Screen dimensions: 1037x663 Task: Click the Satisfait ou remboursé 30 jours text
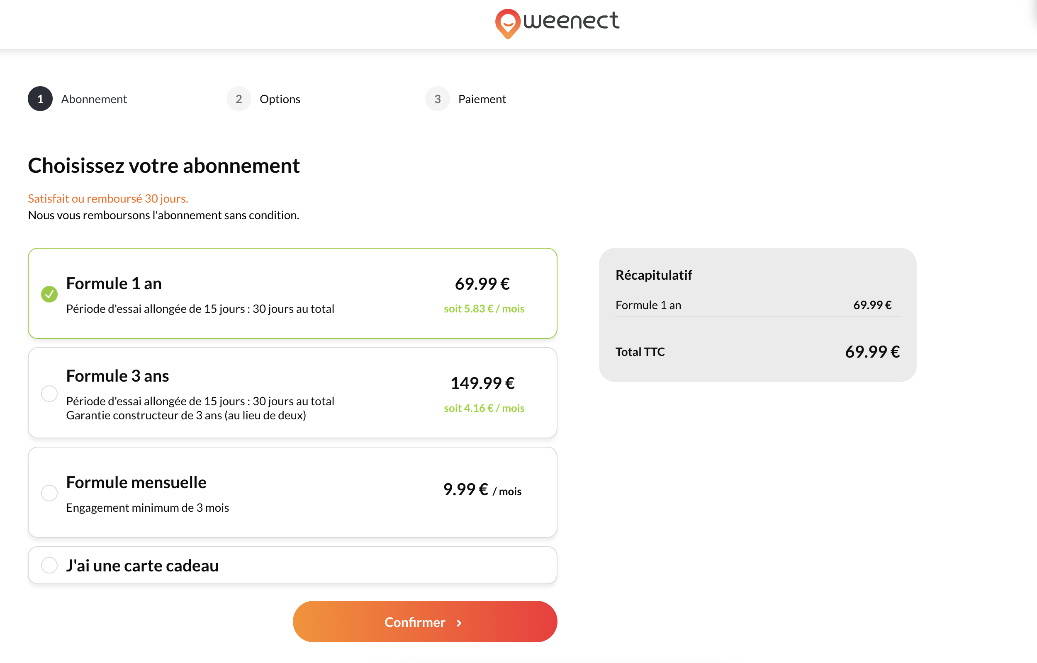[108, 198]
